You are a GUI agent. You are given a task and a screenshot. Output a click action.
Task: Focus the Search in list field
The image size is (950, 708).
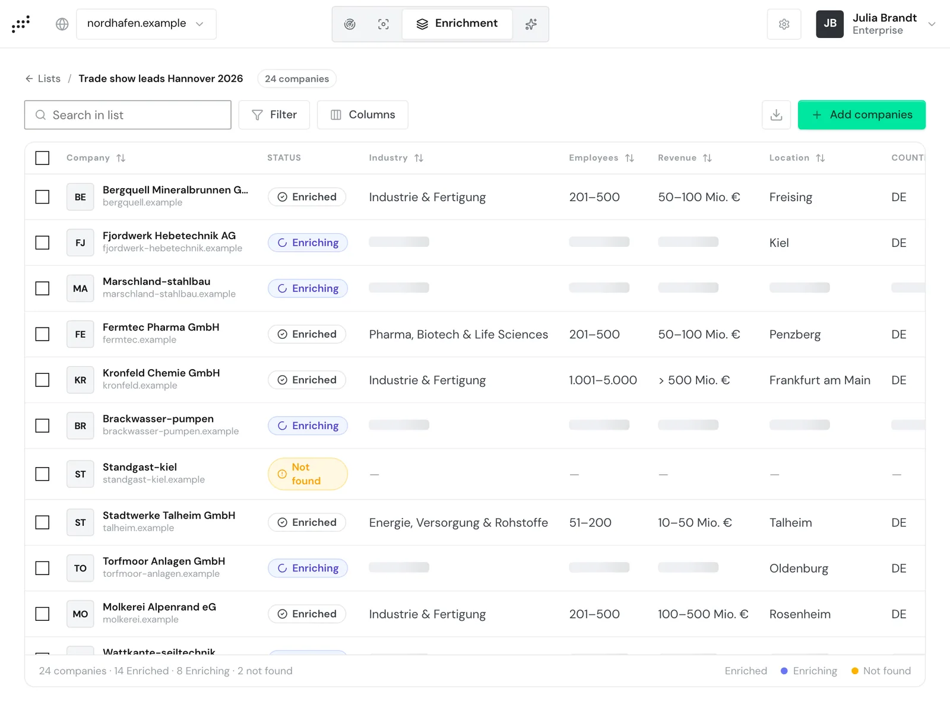pos(128,115)
